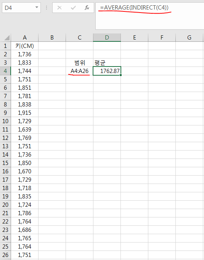Click cell with value 1,724
The height and width of the screenshot is (260, 204).
coord(25,205)
